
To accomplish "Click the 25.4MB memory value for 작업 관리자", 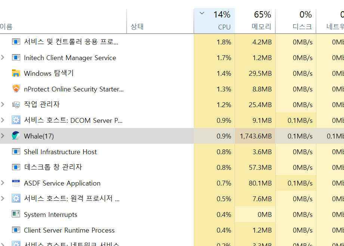I will [x=260, y=105].
